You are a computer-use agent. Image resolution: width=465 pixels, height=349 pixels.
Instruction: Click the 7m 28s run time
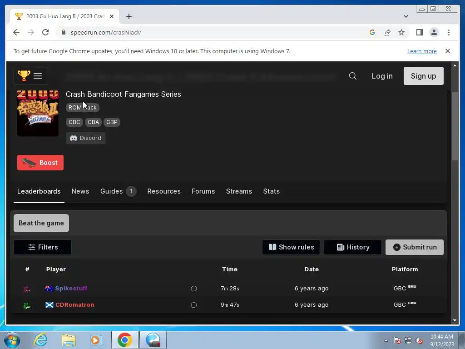(x=230, y=289)
